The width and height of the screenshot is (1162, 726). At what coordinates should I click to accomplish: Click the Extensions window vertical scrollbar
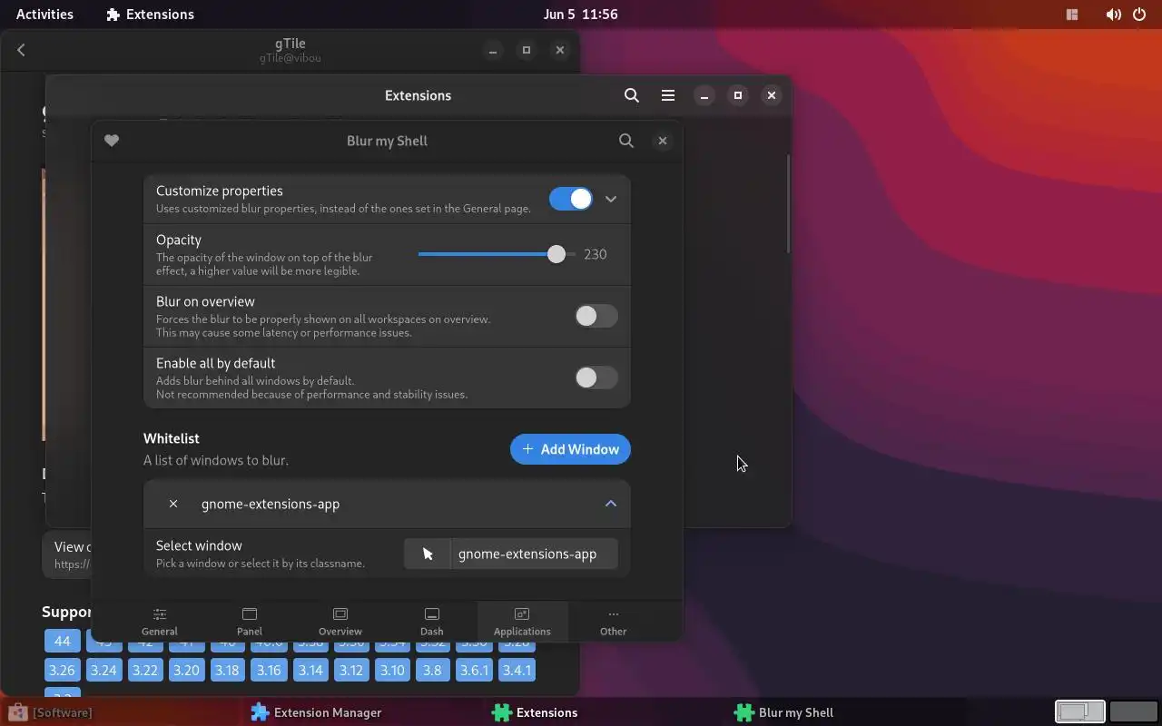pyautogui.click(x=788, y=204)
